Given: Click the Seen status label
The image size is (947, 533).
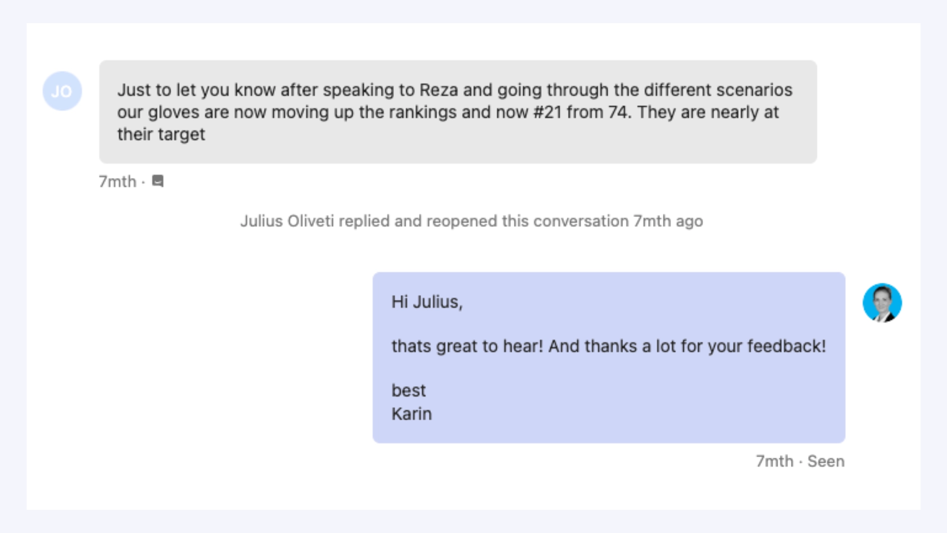Looking at the screenshot, I should 826,461.
